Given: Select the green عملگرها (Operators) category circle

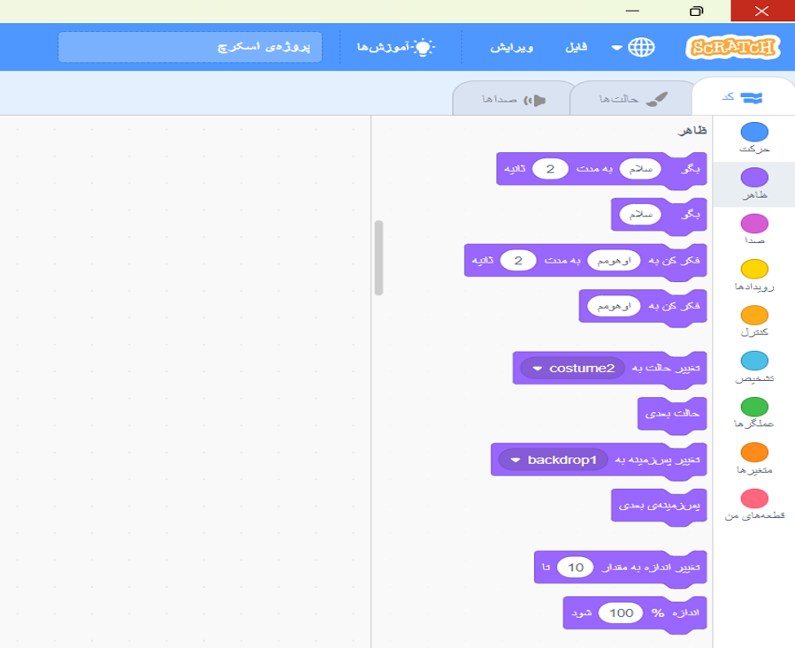Looking at the screenshot, I should 754,407.
